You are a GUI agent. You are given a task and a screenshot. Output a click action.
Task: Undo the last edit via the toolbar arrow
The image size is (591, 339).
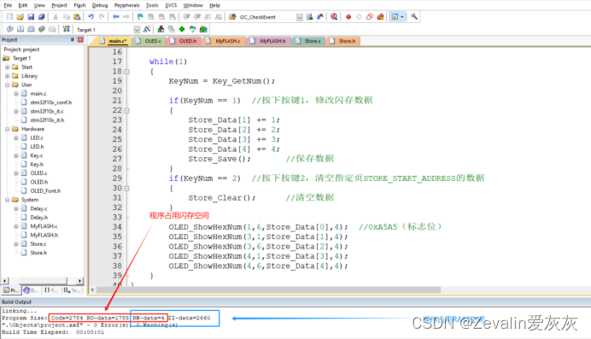pos(91,16)
